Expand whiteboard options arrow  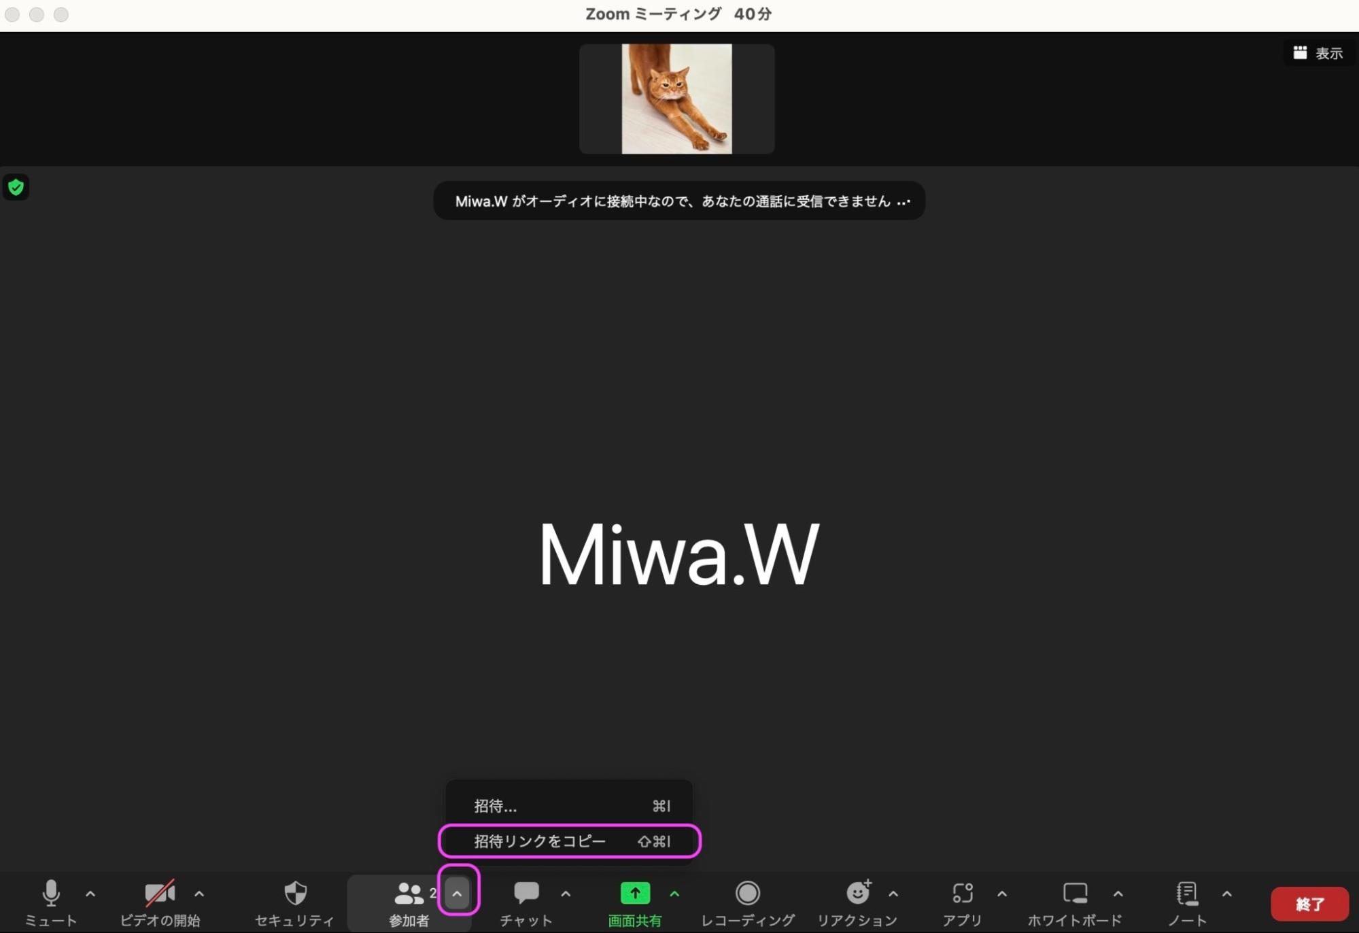tap(1118, 894)
